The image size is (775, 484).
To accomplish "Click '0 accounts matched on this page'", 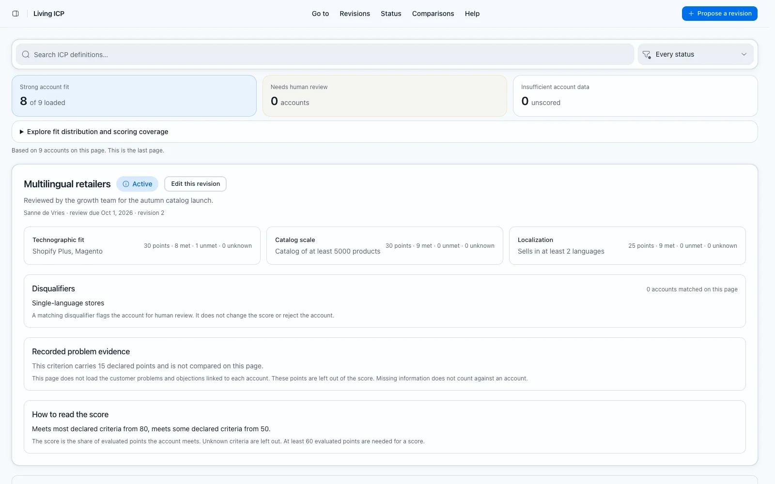I will pos(692,289).
